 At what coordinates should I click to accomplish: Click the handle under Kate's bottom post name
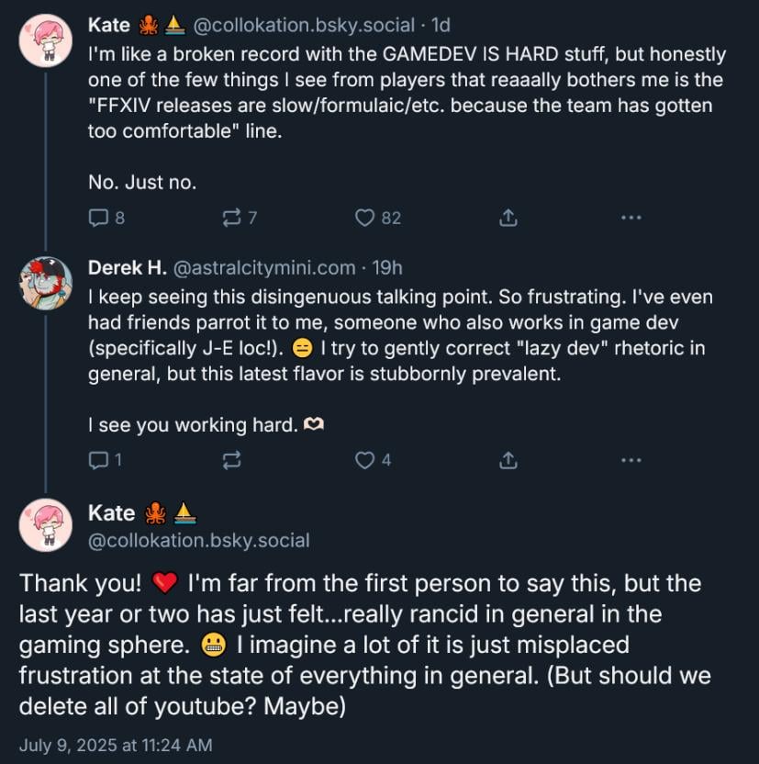[x=198, y=541]
